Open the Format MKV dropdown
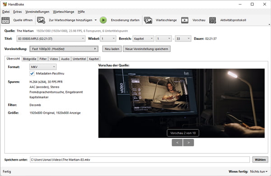Image resolution: width=271 pixels, height=176 pixels. (43, 67)
